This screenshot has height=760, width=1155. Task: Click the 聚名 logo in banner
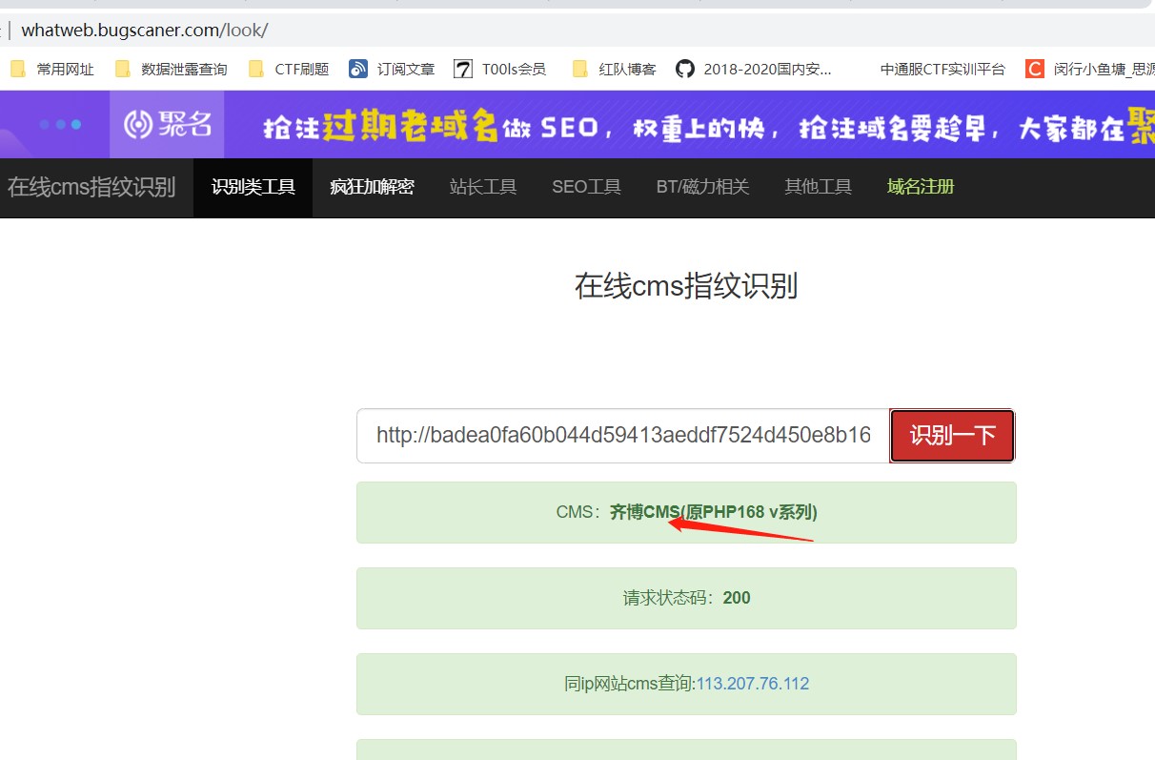pos(167,124)
